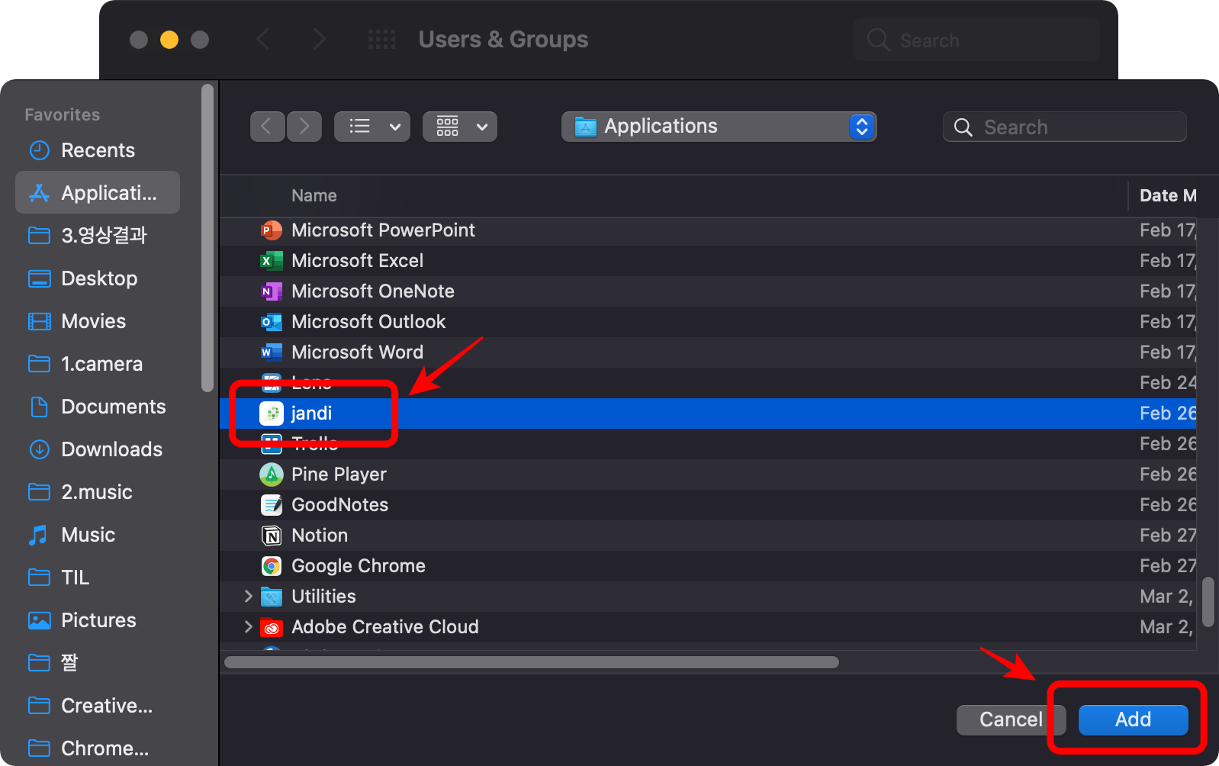Select Microsoft Word app icon

click(x=271, y=352)
